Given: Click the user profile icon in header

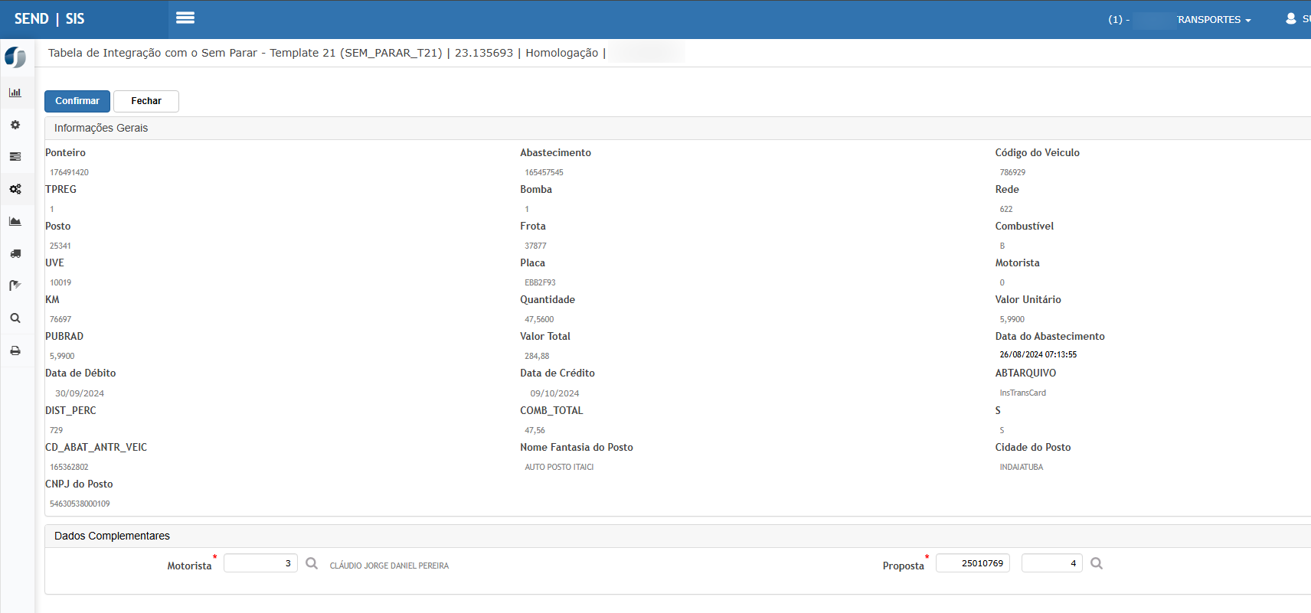Looking at the screenshot, I should (x=1291, y=18).
